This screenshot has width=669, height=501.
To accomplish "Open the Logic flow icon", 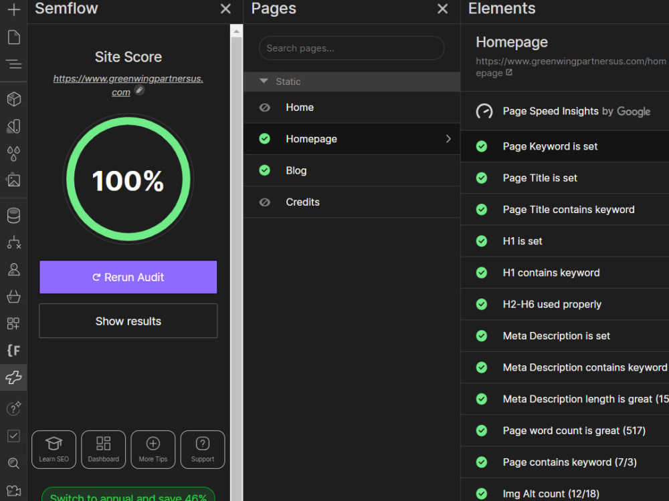I will point(13,242).
